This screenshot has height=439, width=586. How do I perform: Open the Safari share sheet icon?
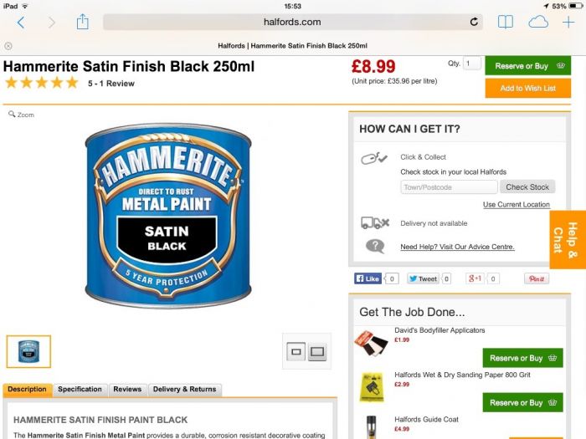click(x=82, y=22)
